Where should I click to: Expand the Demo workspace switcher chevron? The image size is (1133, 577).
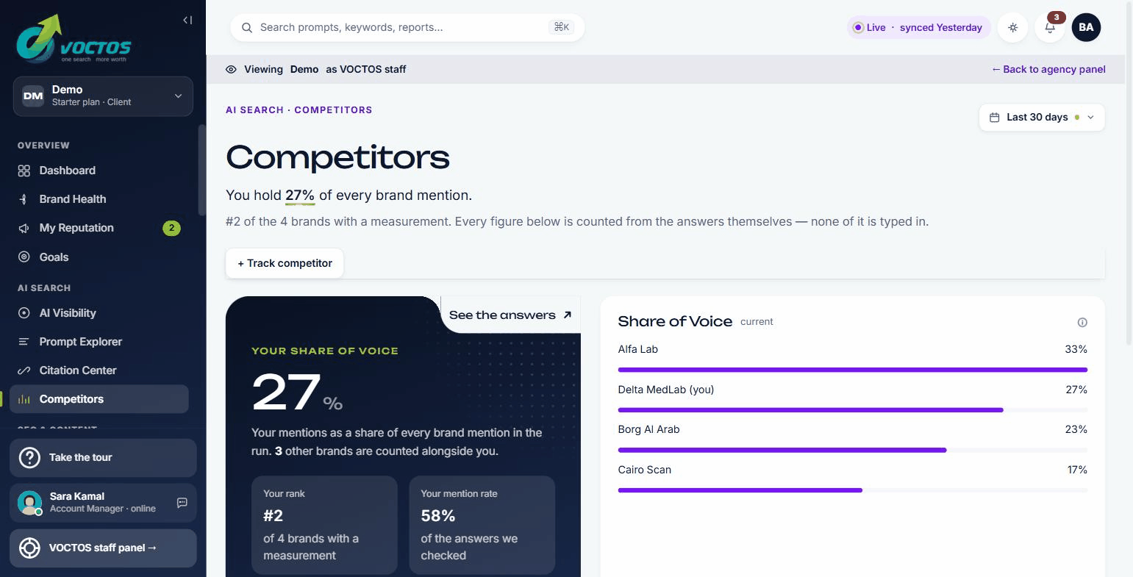pyautogui.click(x=178, y=96)
